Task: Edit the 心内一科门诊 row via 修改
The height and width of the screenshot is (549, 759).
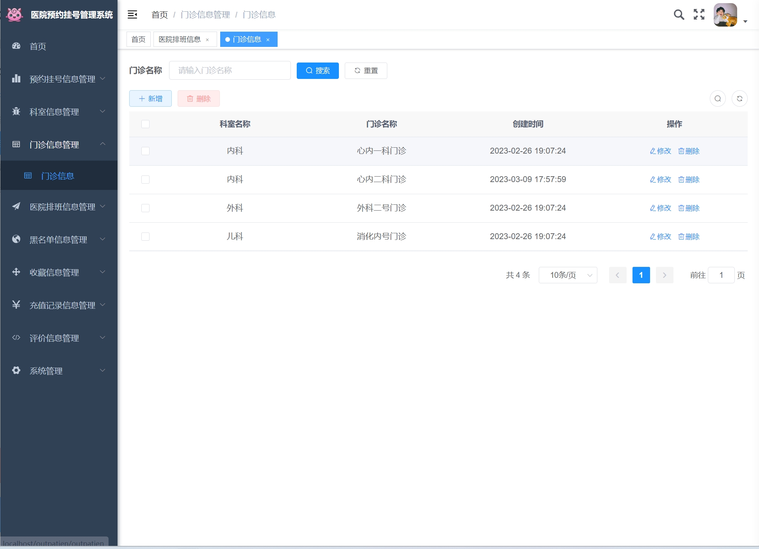Action: (660, 151)
